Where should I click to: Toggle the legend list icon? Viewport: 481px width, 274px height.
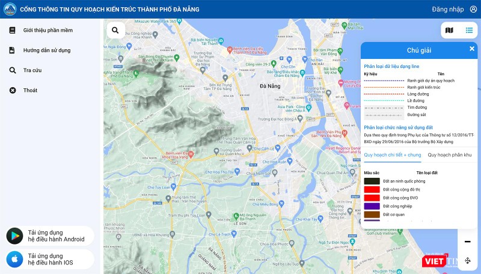point(469,30)
